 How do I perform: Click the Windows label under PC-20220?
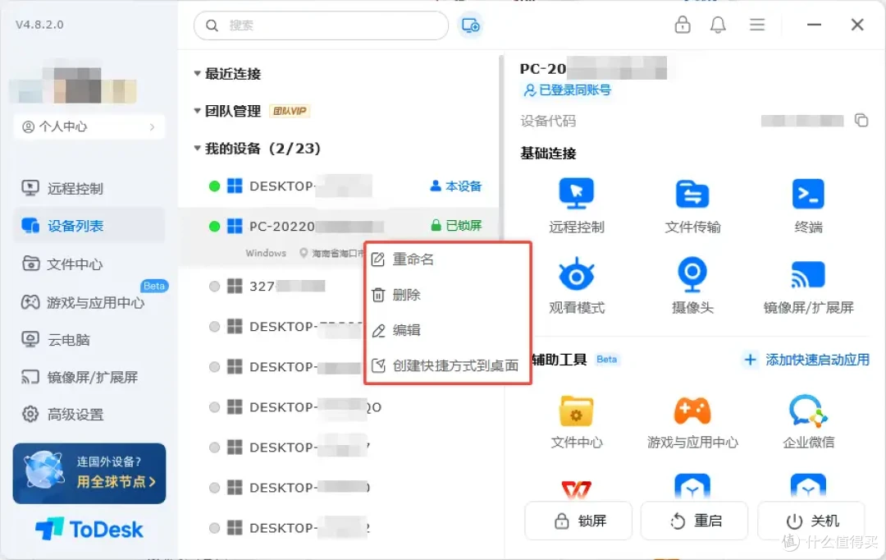[x=266, y=253]
